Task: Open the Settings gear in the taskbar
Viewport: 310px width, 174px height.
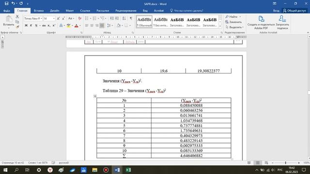Action: 39,170
